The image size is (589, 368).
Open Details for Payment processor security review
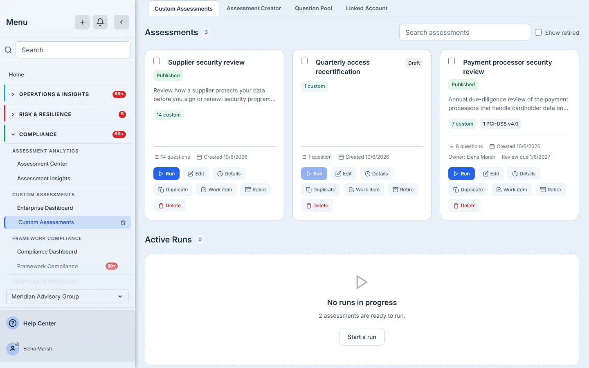524,174
